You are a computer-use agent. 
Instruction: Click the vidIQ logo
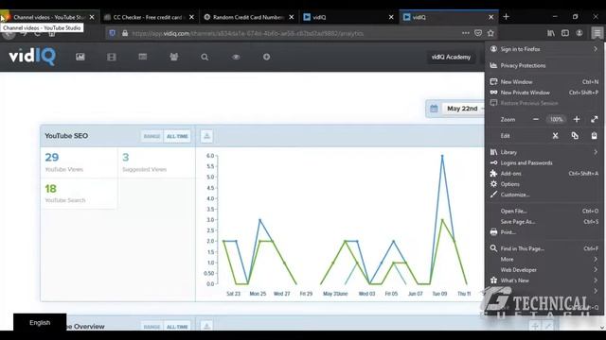(x=32, y=57)
